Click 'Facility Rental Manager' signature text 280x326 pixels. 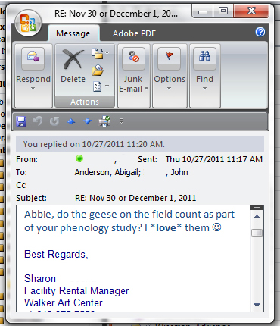pos(76,291)
